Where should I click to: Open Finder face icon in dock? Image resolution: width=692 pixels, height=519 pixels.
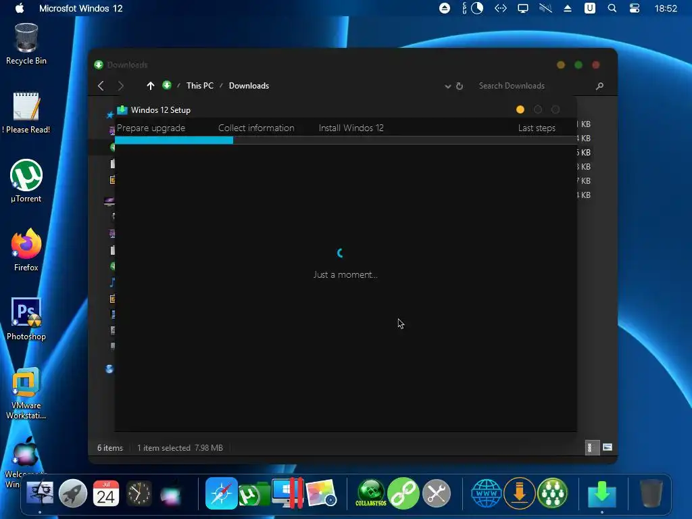coord(40,493)
